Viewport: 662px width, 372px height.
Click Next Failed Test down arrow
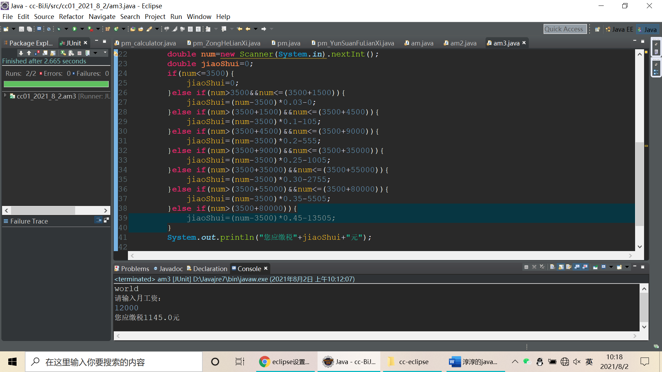click(x=21, y=53)
